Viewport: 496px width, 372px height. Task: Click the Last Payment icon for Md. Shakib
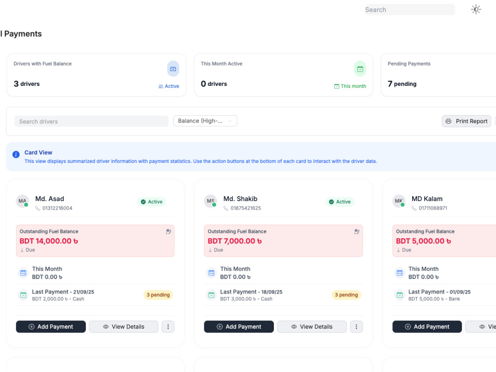[x=211, y=295]
